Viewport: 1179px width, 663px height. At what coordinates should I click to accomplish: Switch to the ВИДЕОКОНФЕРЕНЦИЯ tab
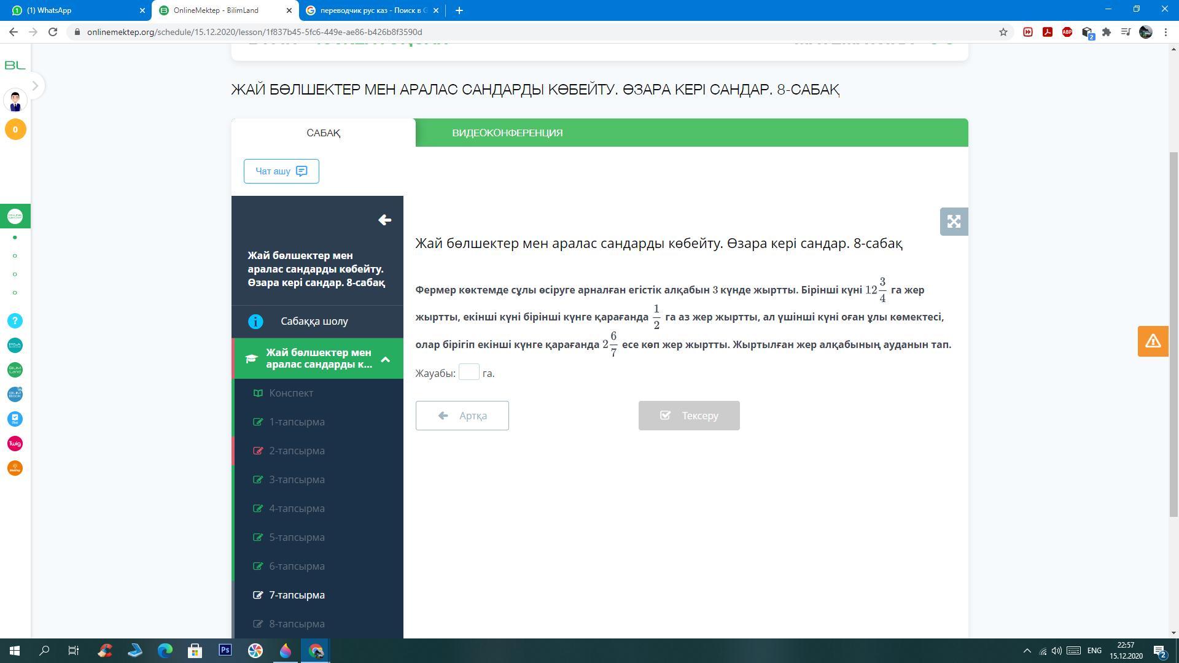pos(507,133)
